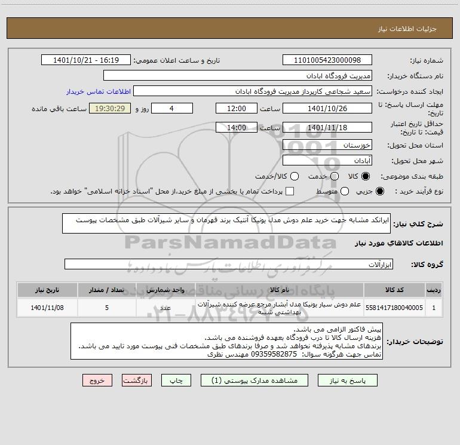The image size is (460, 445).
Task: Click the پاسخ به نیاز button
Action: click(348, 380)
